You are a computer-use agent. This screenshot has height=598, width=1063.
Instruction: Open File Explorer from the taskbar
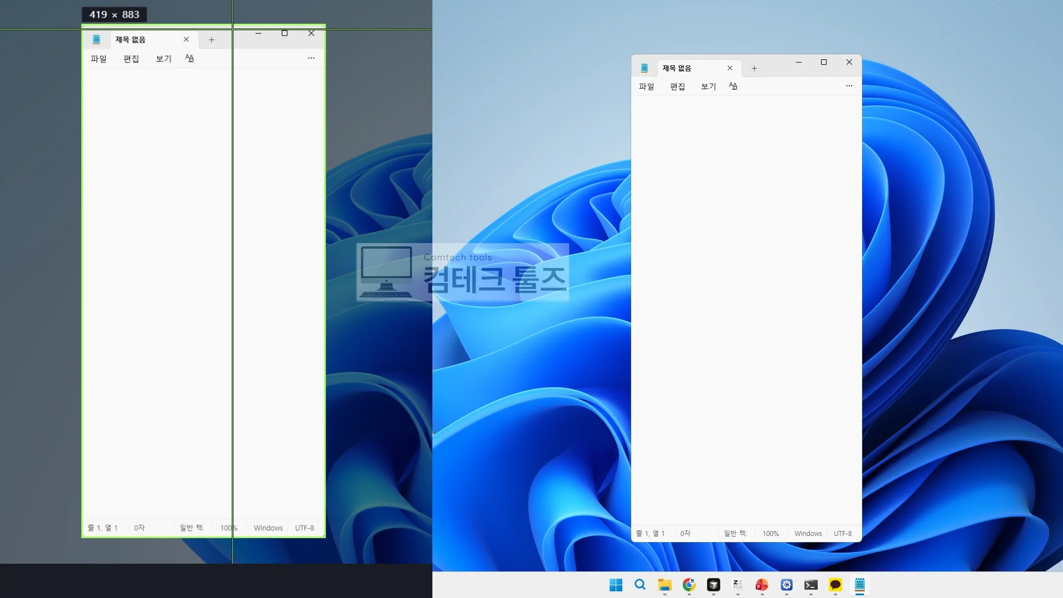(664, 585)
